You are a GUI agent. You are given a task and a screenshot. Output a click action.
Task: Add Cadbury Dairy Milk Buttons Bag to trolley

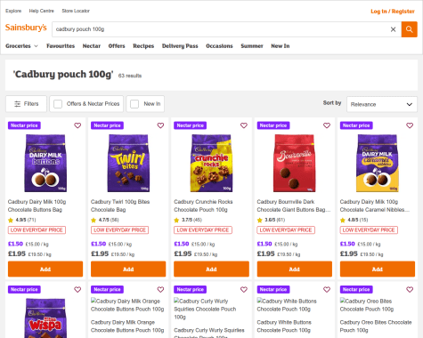click(45, 269)
